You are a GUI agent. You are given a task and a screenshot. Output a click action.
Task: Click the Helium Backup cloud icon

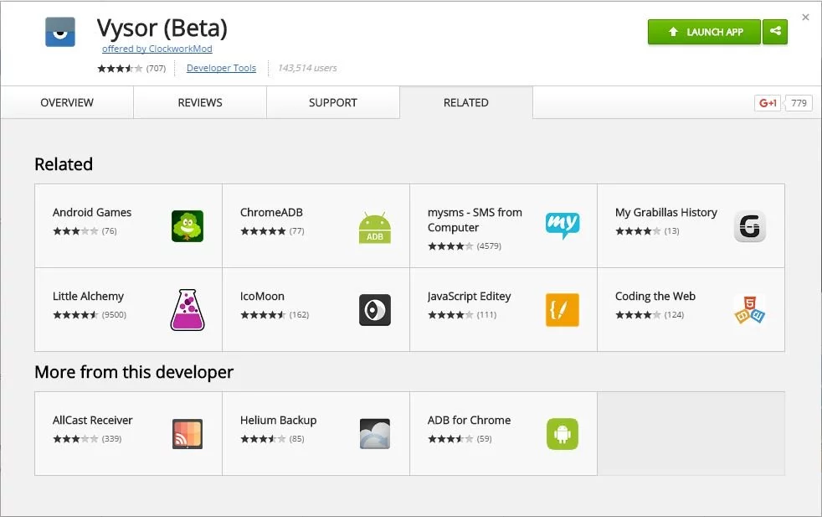[x=375, y=434]
